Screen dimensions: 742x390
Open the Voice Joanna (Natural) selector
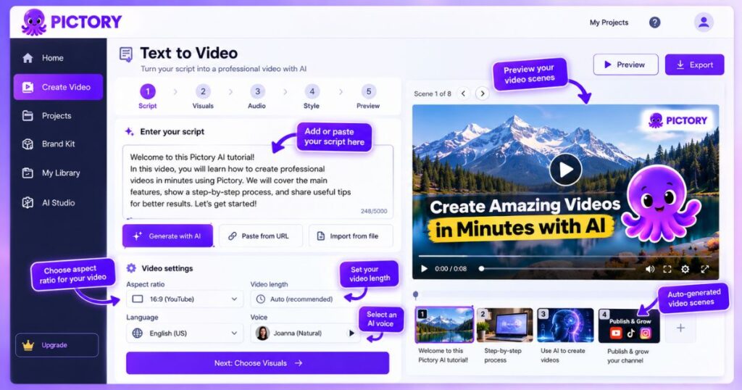[x=305, y=333]
